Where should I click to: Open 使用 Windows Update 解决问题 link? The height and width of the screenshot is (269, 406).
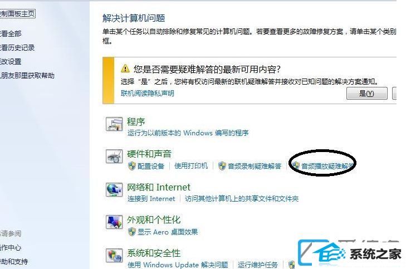(178, 265)
